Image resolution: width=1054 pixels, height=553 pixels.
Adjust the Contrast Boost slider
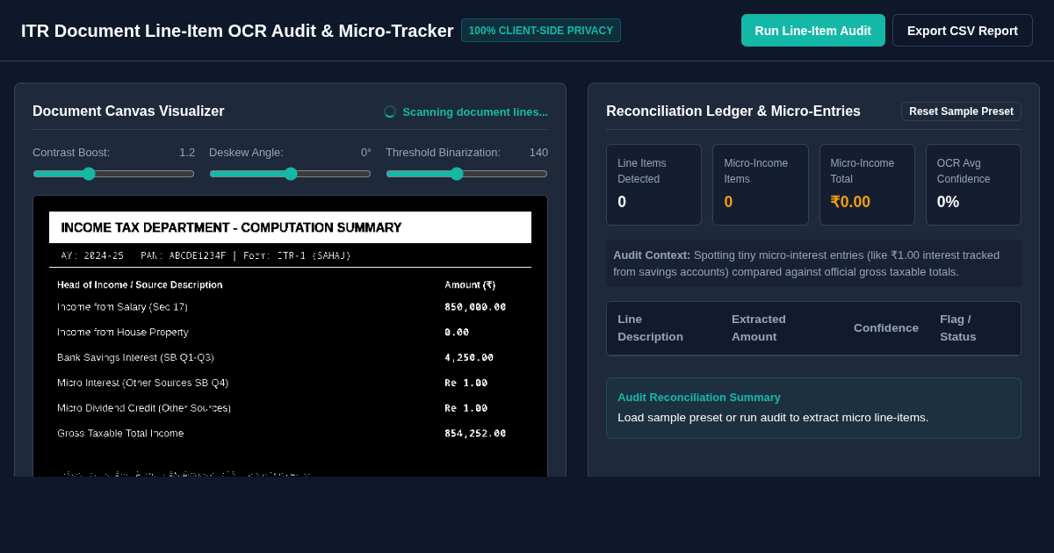tap(114, 174)
